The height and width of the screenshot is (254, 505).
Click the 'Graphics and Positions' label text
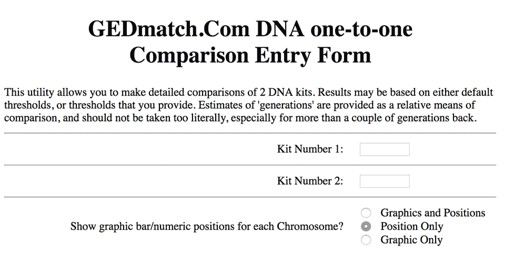pos(433,213)
